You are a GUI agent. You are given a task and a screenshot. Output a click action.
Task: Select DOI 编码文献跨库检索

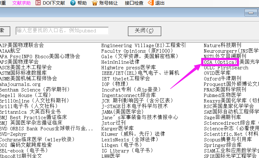coord(26,145)
